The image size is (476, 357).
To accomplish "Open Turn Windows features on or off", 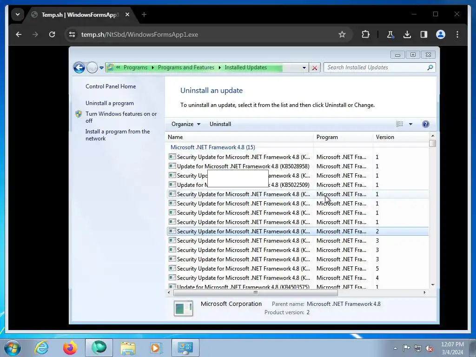I will point(121,117).
